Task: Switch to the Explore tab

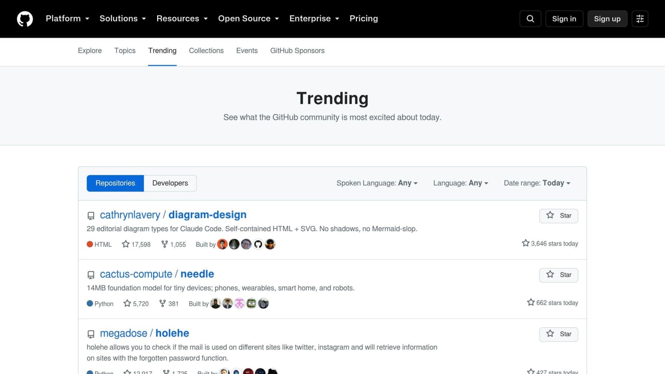Action: tap(90, 51)
